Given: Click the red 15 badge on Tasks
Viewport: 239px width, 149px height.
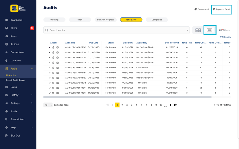Looking at the screenshot, I should [x=32, y=28].
